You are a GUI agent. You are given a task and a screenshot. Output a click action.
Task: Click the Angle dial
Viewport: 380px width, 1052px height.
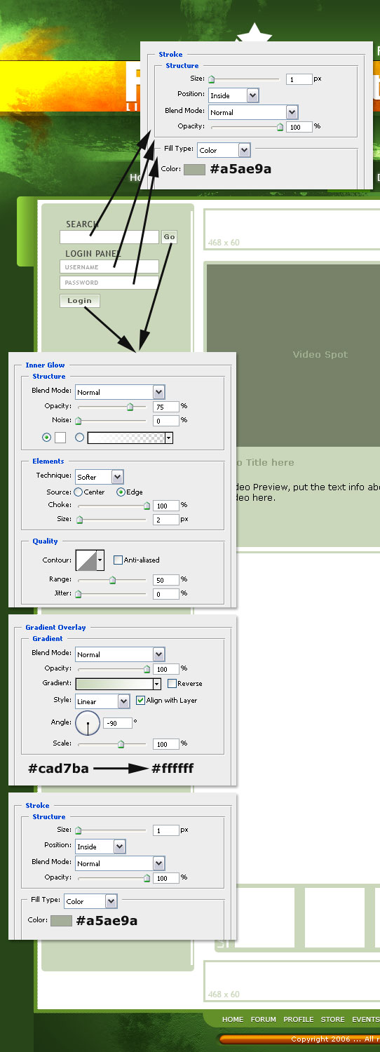(88, 722)
